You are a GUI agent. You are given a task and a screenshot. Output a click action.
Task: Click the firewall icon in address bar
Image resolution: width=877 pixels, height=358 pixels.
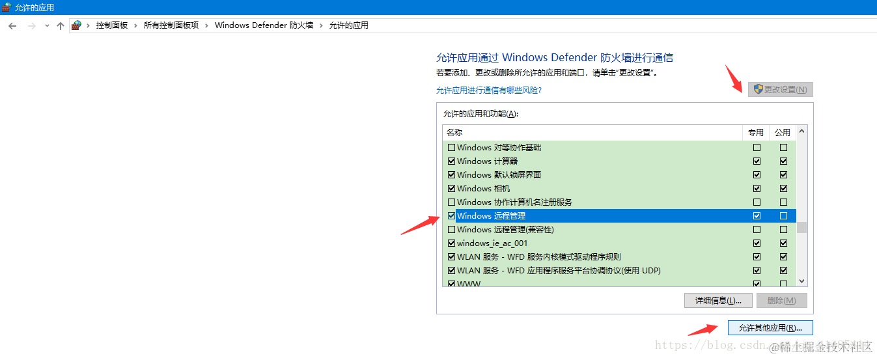(x=77, y=25)
